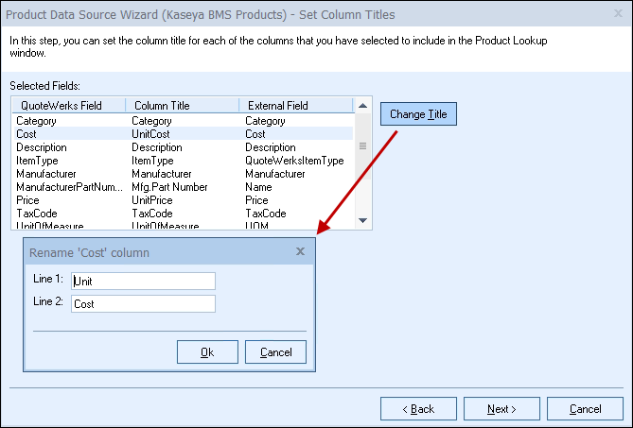
Task: Click the Selected Fields scrollbar thumb
Action: coord(362,146)
